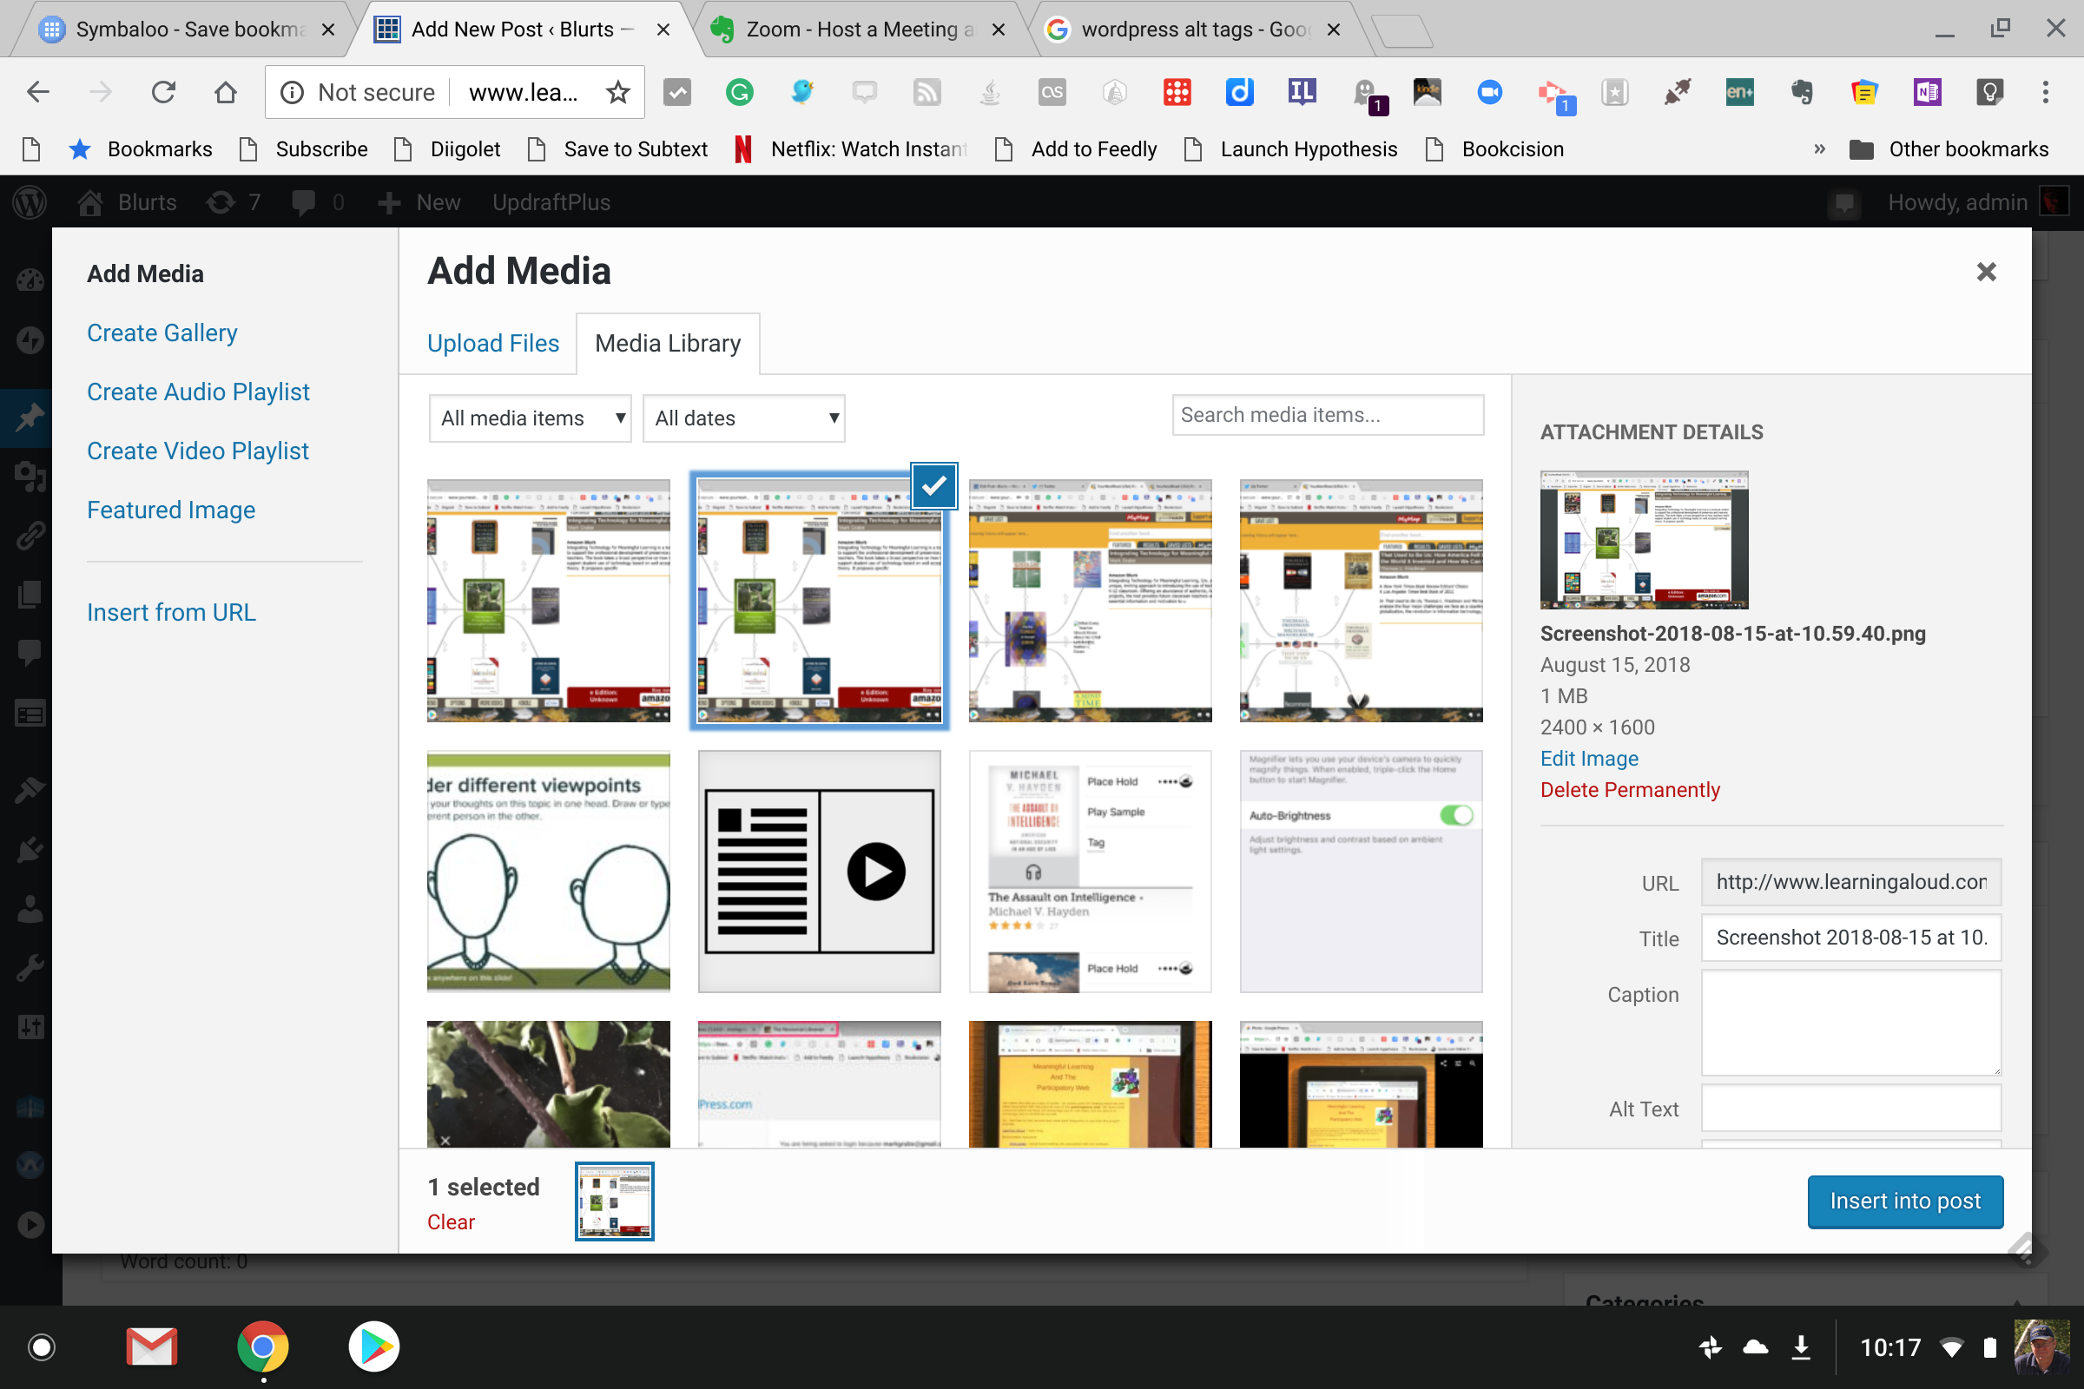Select the mind map screenshot in second row

point(1090,601)
